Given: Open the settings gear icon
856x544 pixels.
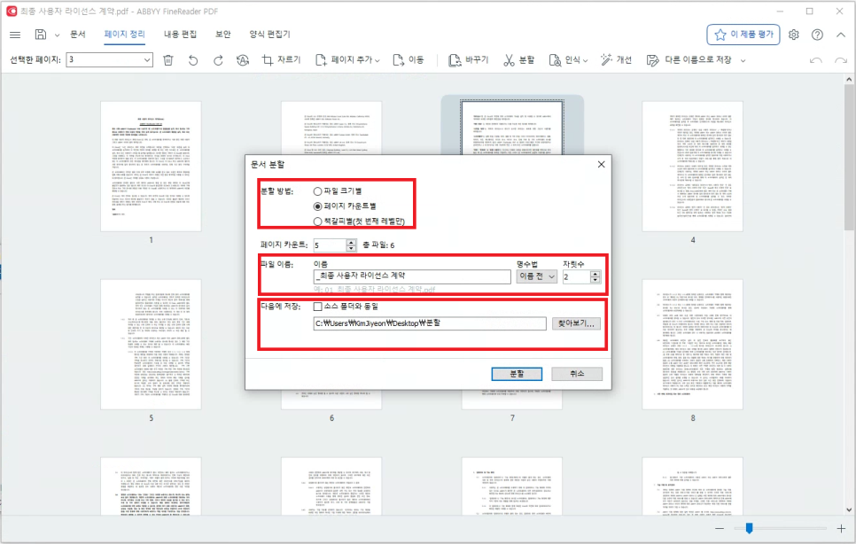Looking at the screenshot, I should [x=794, y=35].
